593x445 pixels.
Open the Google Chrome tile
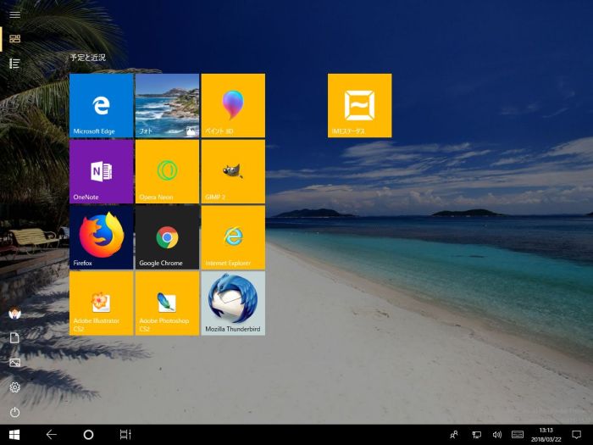pos(167,237)
